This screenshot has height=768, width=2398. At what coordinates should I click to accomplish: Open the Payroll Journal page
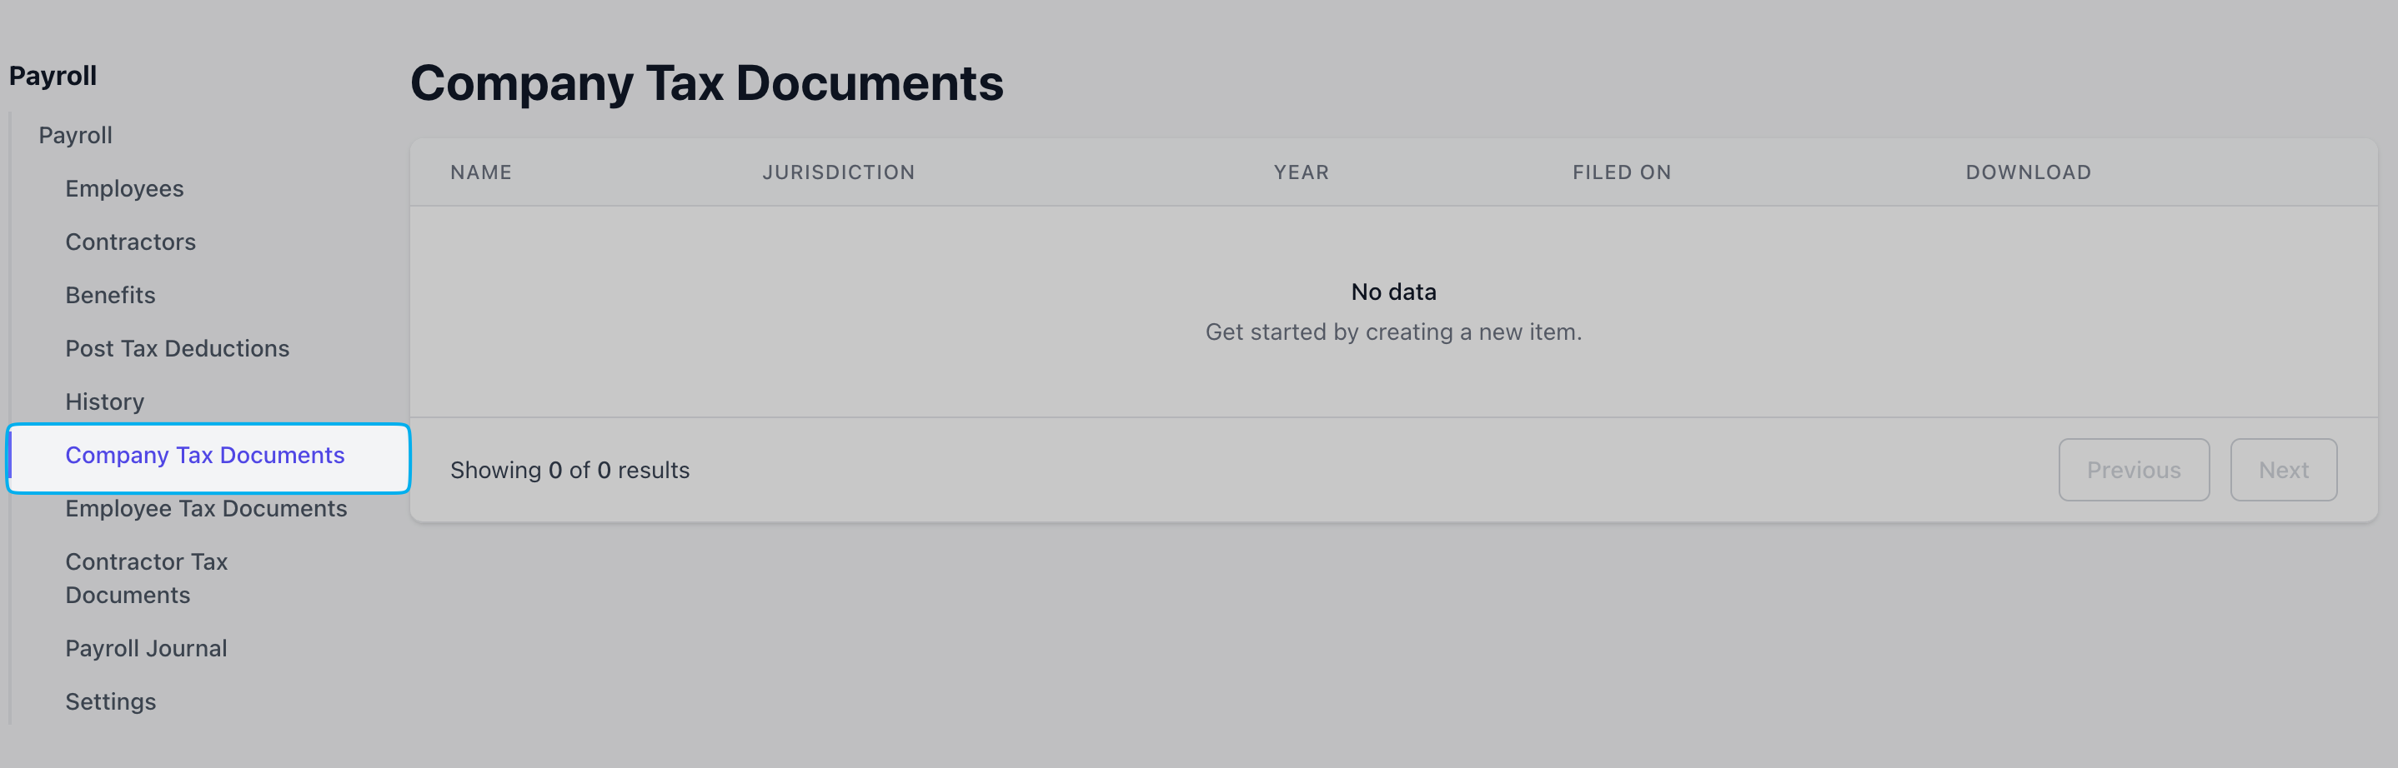tap(146, 648)
